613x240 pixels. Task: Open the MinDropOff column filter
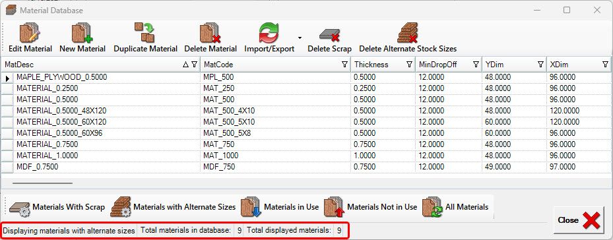(x=476, y=65)
